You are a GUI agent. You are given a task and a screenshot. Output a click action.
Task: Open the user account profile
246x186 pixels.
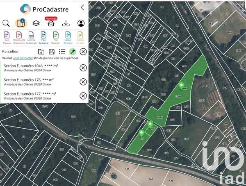pos(81,23)
